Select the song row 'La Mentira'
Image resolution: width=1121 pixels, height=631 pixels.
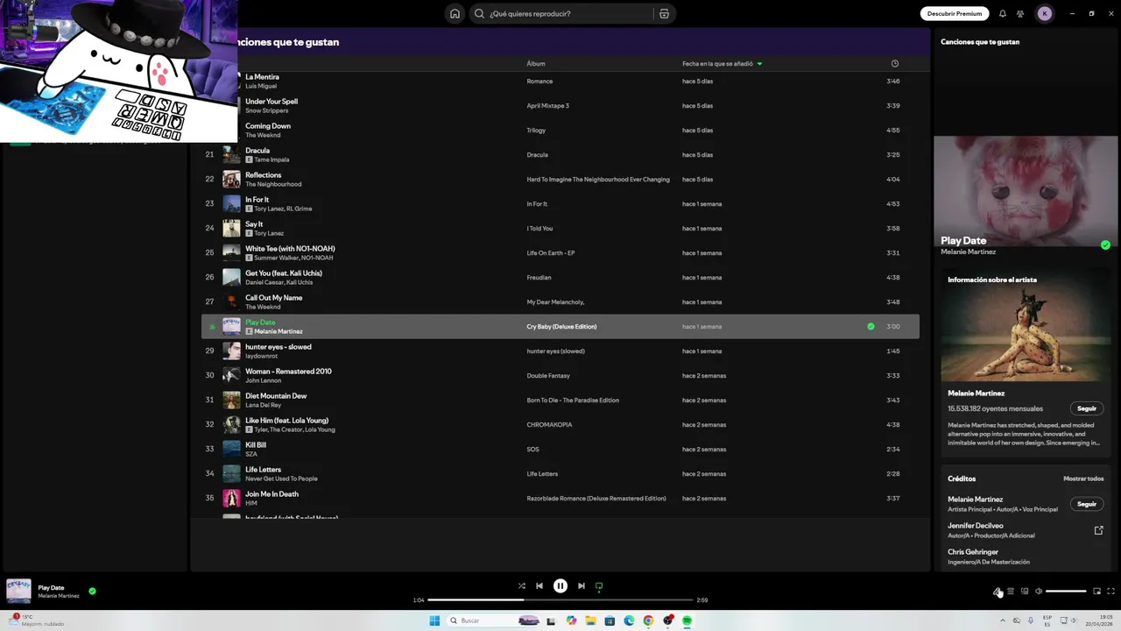(560, 81)
